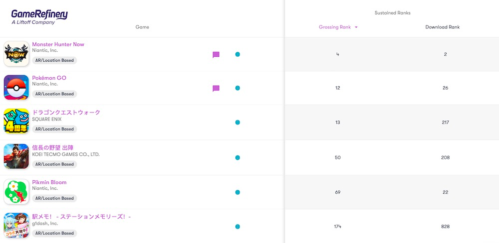This screenshot has height=243, width=499.
Task: Click the AR/Location Based tag under Pikmin Bloom
Action: click(54, 198)
